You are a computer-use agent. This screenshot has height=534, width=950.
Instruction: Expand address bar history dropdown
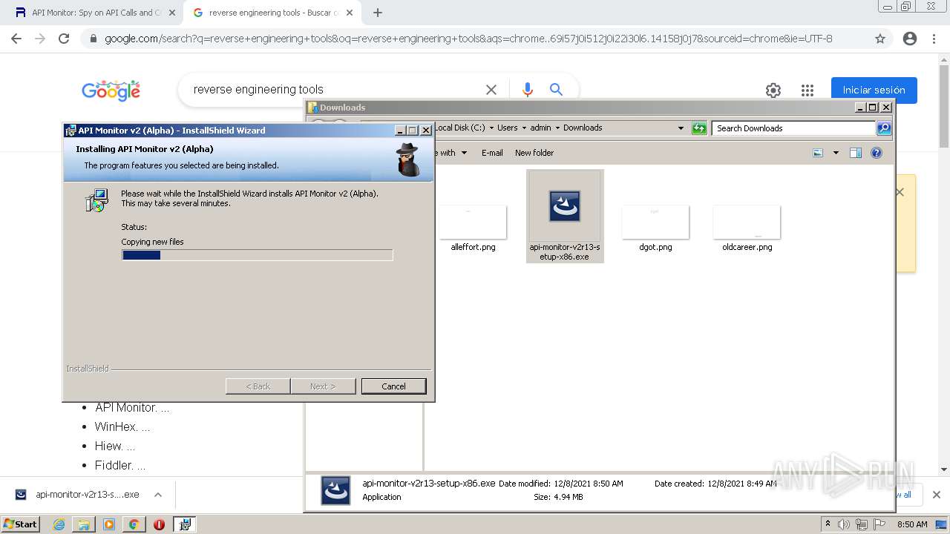pos(681,128)
